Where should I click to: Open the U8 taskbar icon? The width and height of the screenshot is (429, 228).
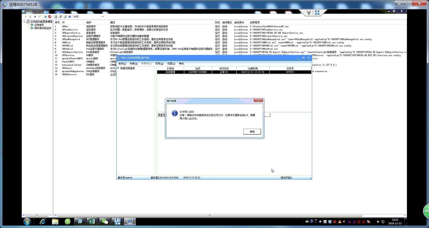[x=117, y=222]
